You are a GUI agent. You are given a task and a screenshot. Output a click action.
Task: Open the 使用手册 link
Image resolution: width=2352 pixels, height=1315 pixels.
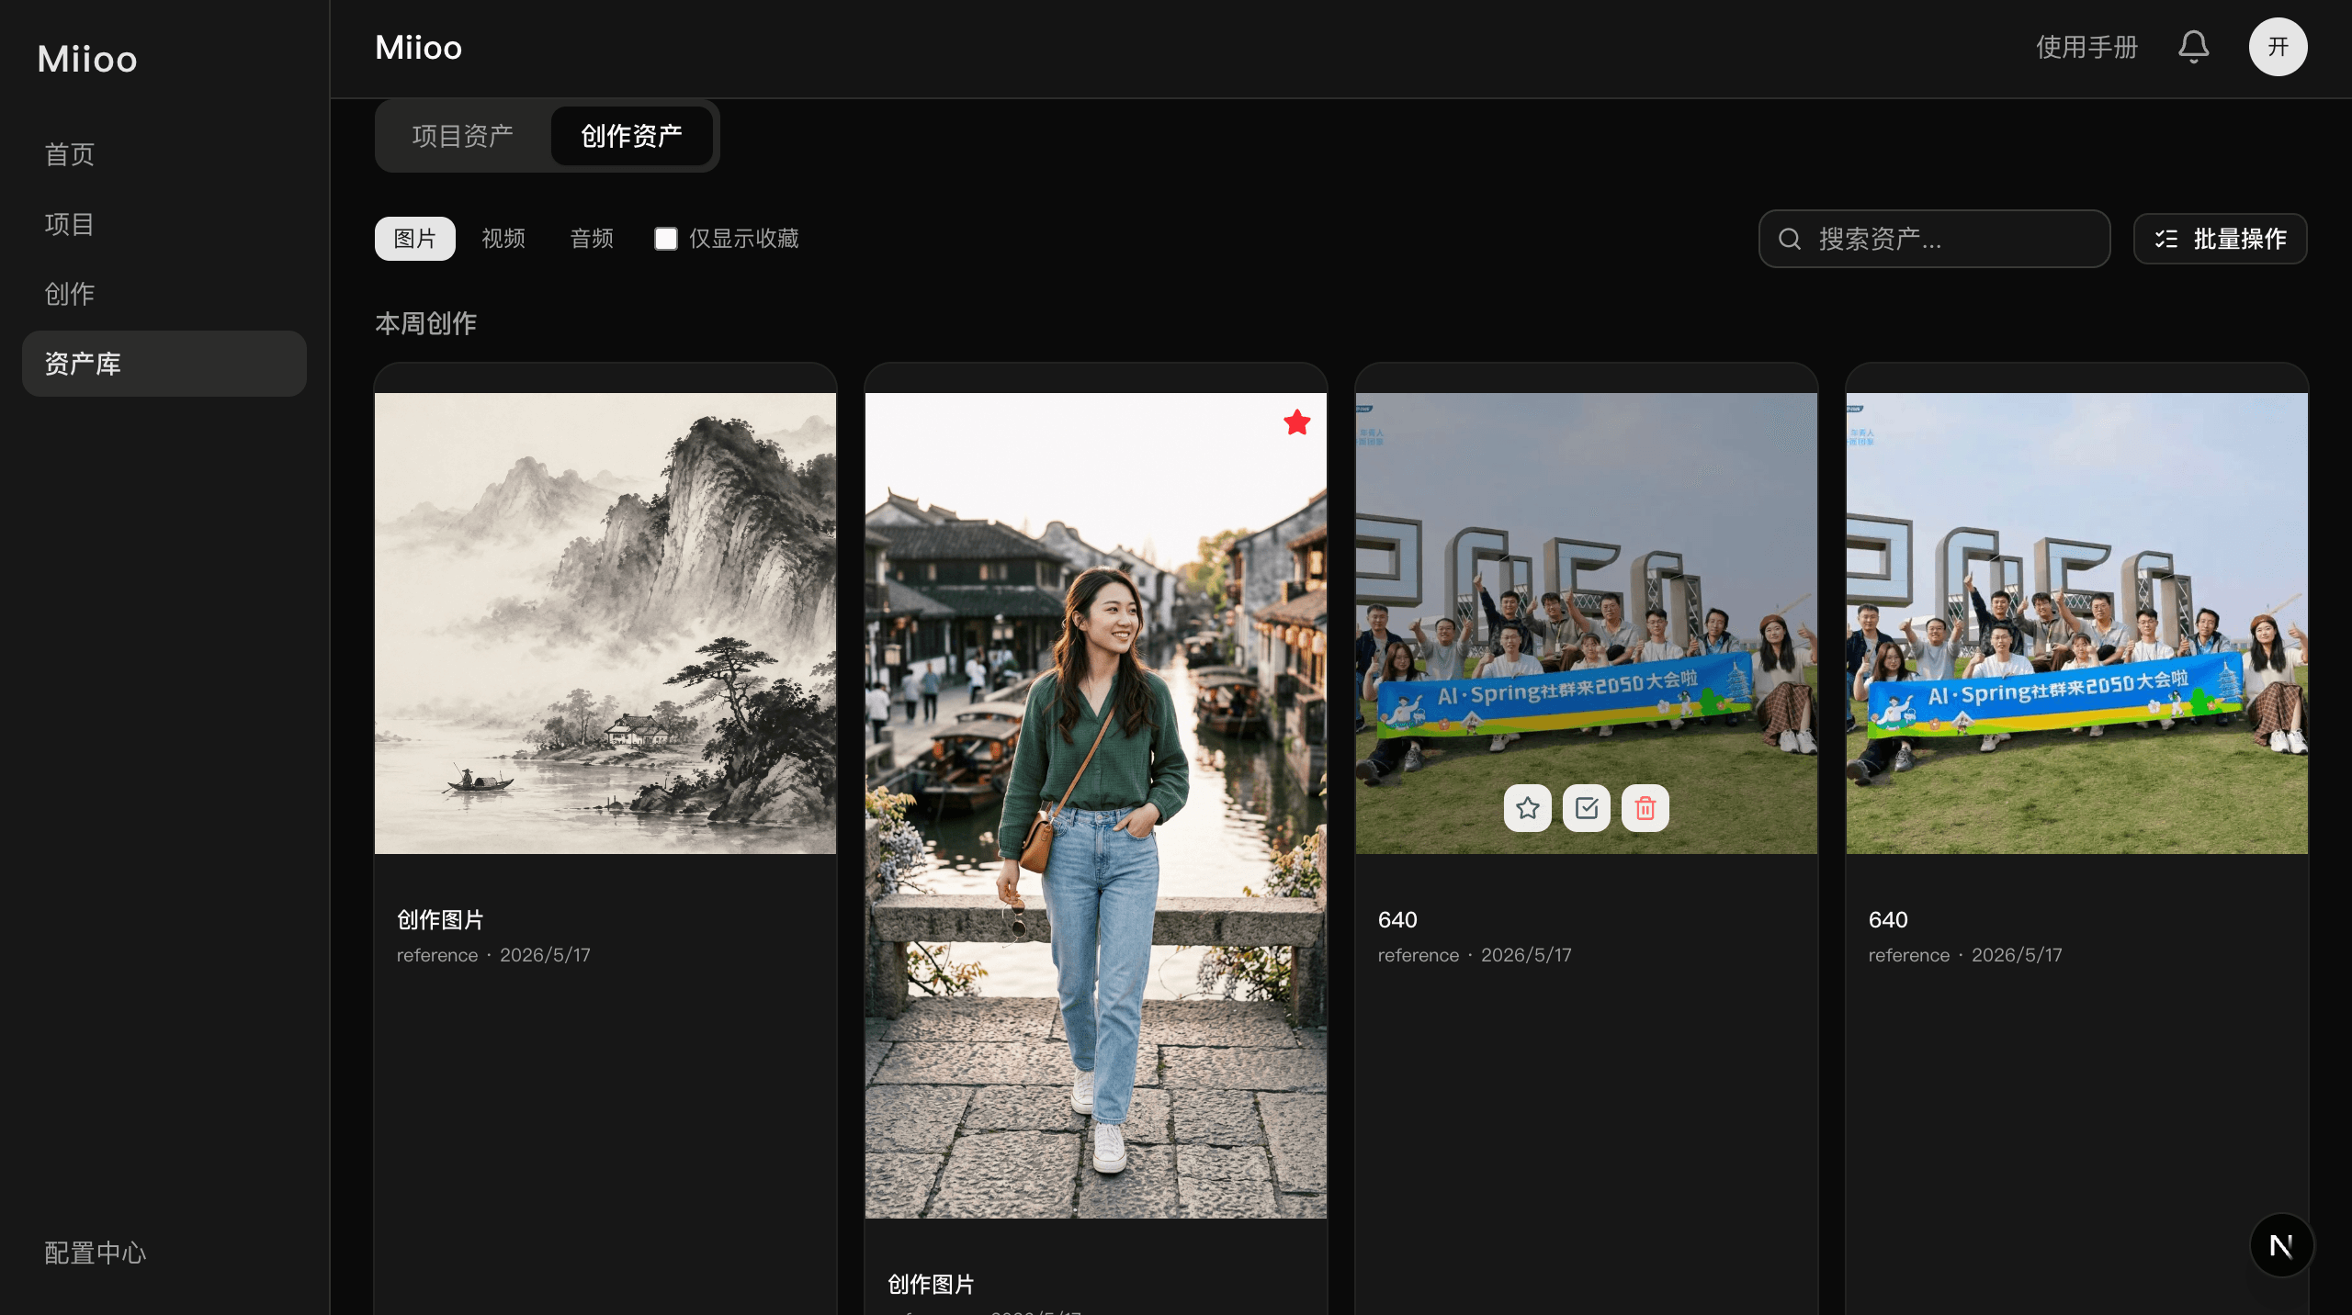2086,47
